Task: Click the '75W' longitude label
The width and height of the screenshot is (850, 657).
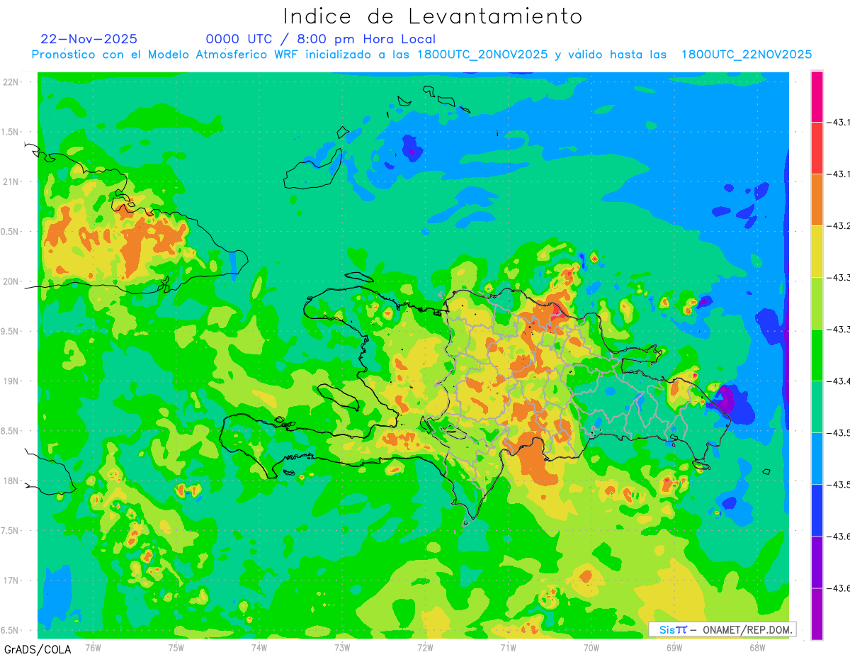Action: (x=176, y=647)
